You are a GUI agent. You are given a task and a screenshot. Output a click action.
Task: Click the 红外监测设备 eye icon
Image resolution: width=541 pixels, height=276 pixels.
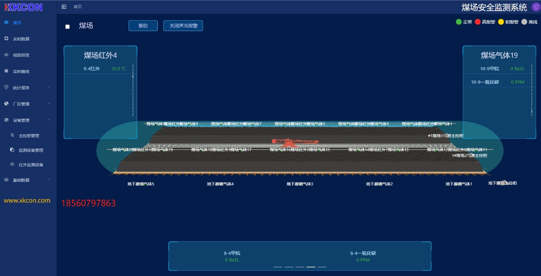pos(12,165)
